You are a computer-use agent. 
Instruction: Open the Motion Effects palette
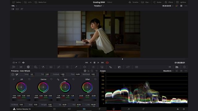tap(51, 67)
